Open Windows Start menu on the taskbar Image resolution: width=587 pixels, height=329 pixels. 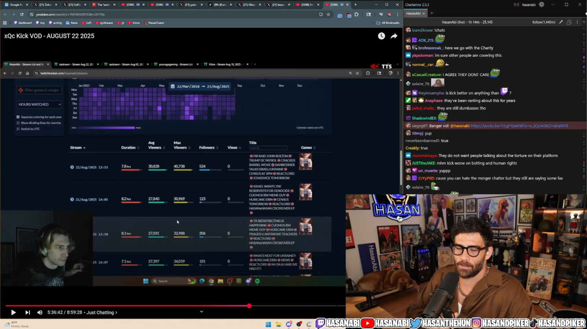point(268,325)
